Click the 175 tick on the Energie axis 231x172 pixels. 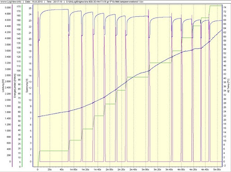(19, 7)
